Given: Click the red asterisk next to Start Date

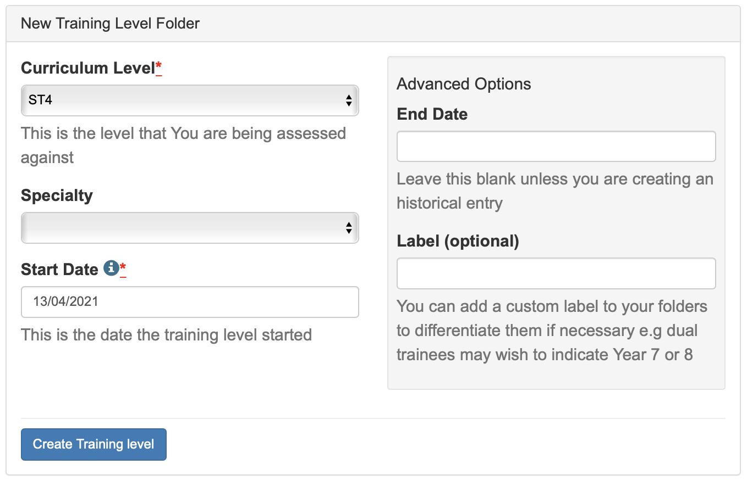Looking at the screenshot, I should coord(123,269).
